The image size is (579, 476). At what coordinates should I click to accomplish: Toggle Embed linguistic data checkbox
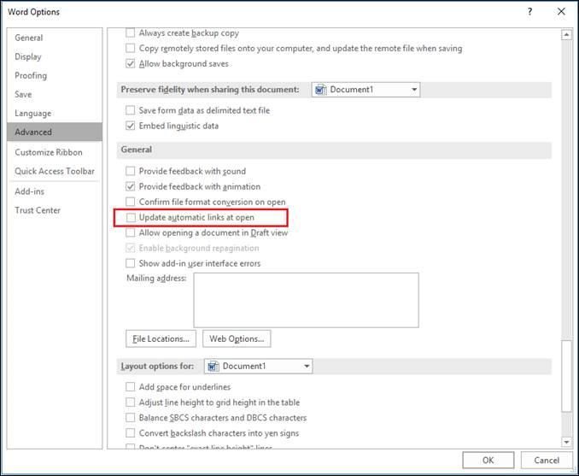(x=131, y=126)
